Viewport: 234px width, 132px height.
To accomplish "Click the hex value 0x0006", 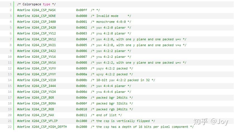I will point(81,51).
